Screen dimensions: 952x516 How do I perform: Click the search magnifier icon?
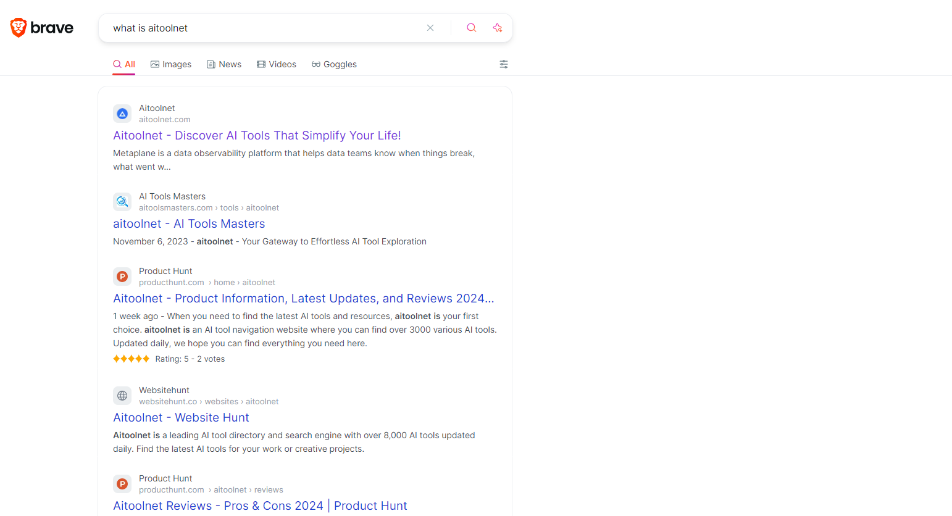[x=471, y=28]
